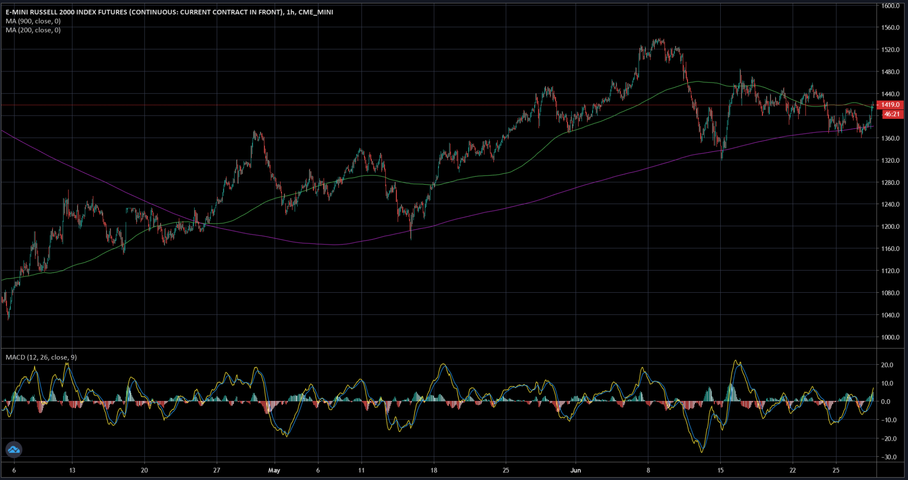This screenshot has height=480, width=908.
Task: Select the MACD (12, 26, close, 9) legend
Action: pos(41,357)
